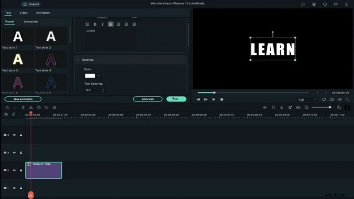This screenshot has width=354, height=199.
Task: Click the play frame-by-frame button
Action: pyautogui.click(x=206, y=99)
